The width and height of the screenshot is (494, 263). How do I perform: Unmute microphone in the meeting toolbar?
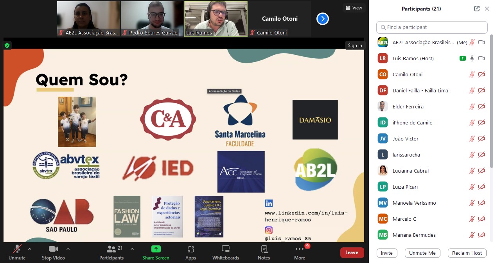pyautogui.click(x=17, y=252)
